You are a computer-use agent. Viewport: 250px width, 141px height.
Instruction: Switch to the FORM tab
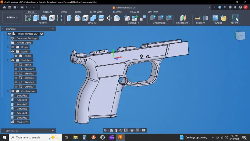click(78, 12)
